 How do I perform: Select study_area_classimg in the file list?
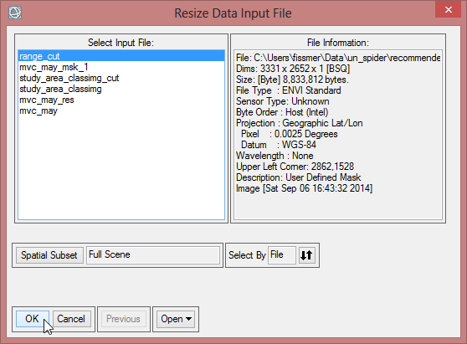(121, 89)
